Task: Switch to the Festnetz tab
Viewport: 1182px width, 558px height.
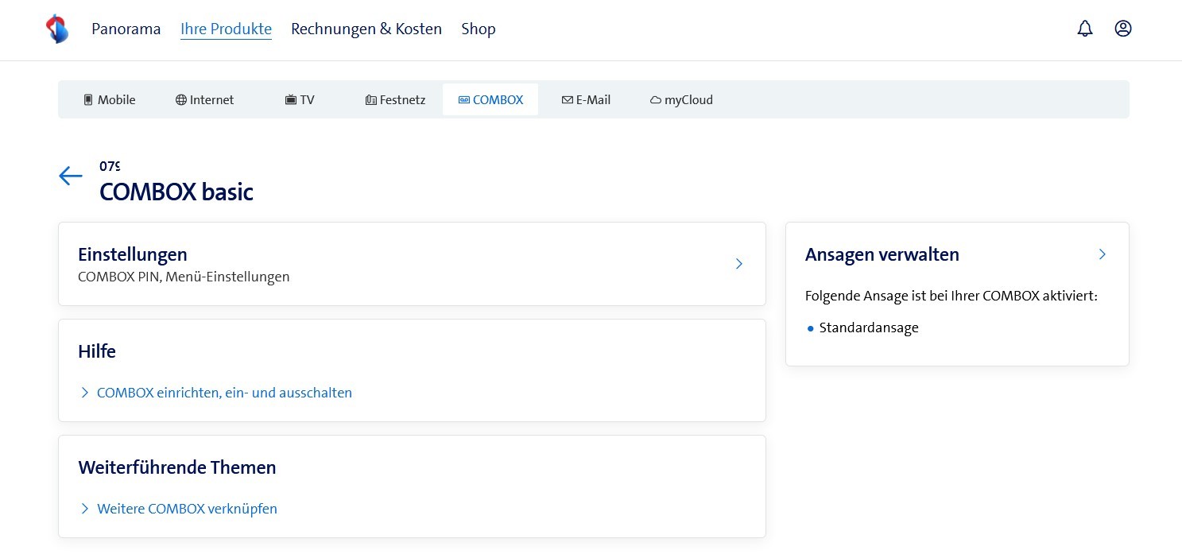Action: click(x=395, y=100)
